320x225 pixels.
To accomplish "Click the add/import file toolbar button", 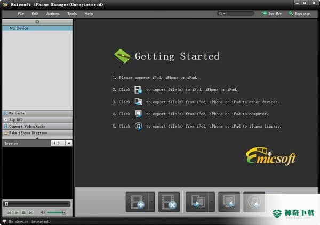I will click(137, 202).
